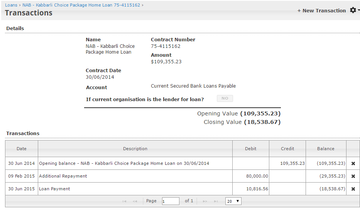Click the Additional Repayment description
360x210 pixels.
coord(63,176)
